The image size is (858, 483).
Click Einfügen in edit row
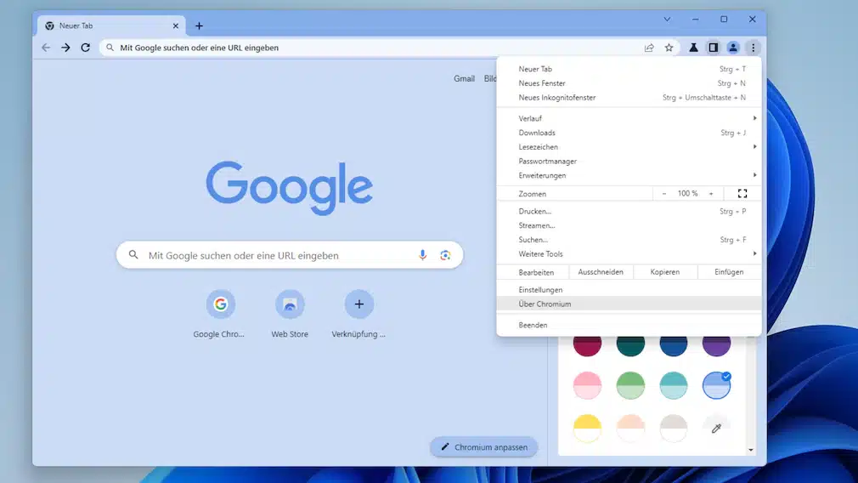729,272
